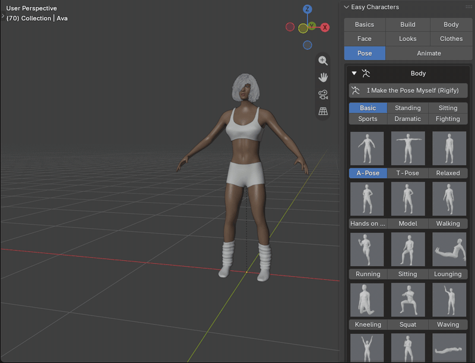Select the Pose tab

click(365, 53)
